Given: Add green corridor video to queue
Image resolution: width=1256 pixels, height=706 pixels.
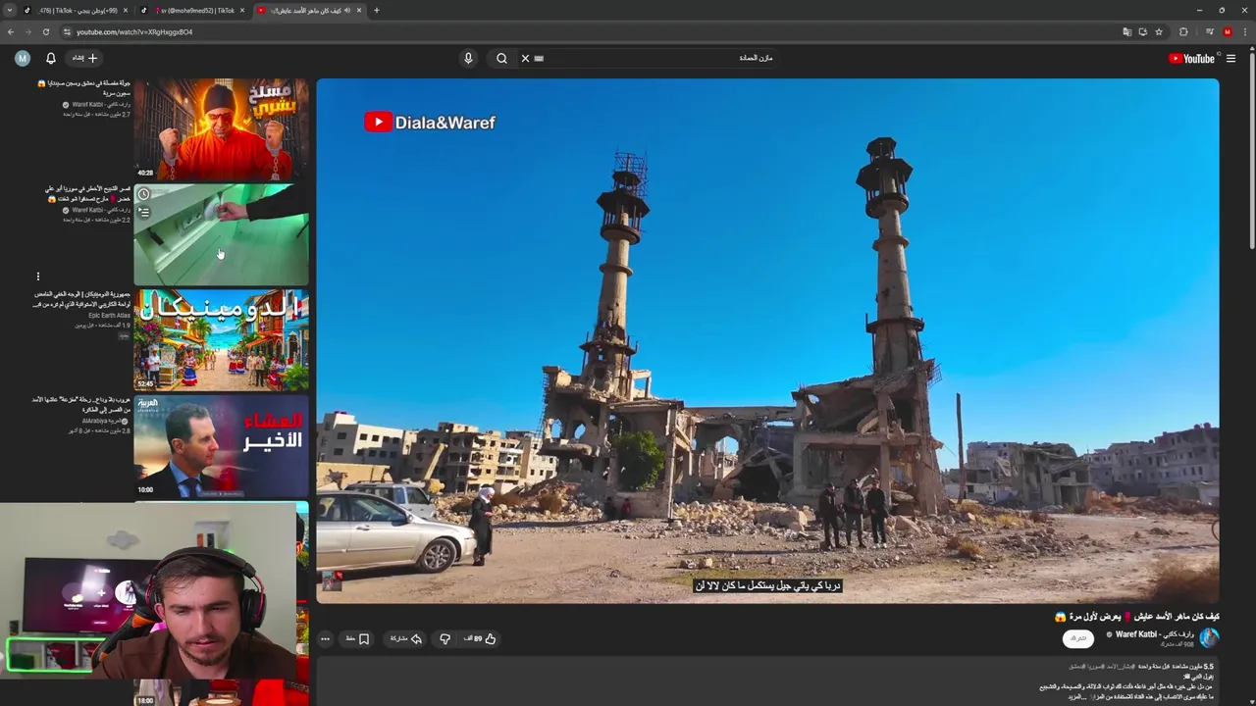Looking at the screenshot, I should 143,211.
